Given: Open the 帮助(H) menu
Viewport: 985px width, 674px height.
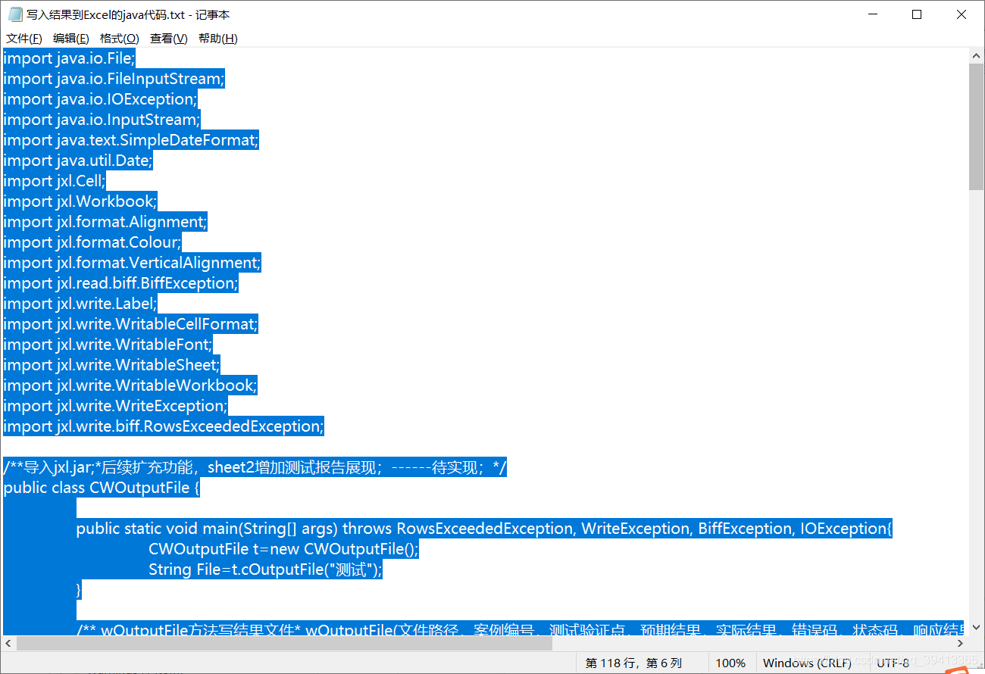Looking at the screenshot, I should point(217,39).
